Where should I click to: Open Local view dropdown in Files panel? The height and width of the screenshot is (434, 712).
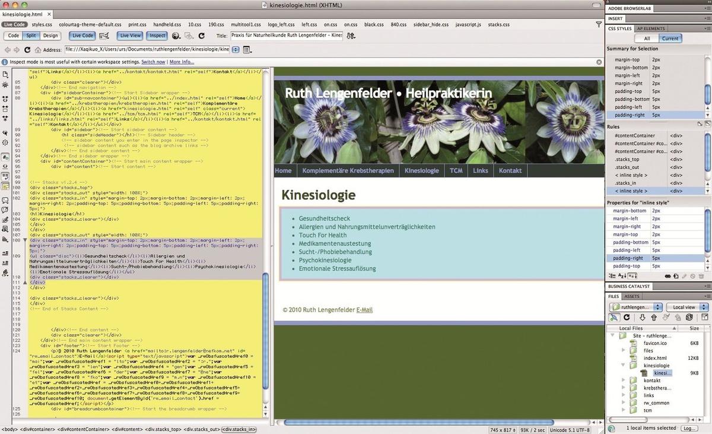tap(687, 307)
